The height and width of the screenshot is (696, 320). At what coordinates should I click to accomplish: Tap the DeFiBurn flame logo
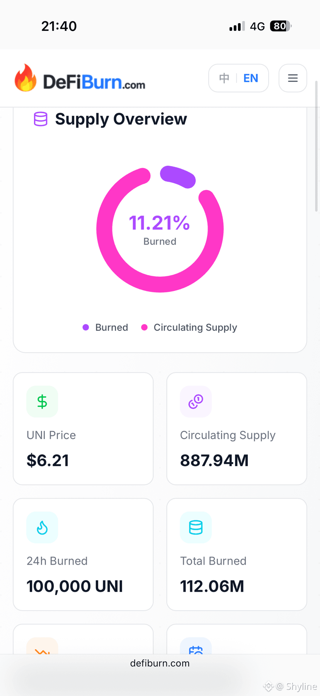(x=26, y=78)
